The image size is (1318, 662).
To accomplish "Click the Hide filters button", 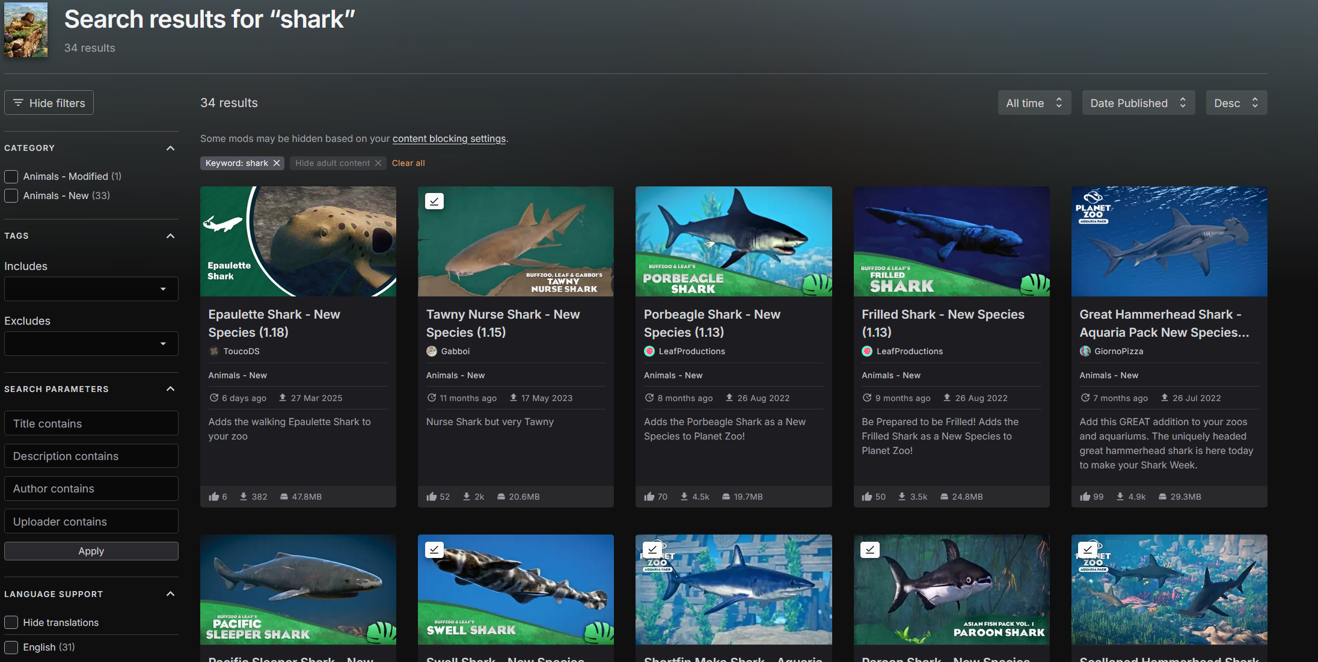I will pos(49,103).
